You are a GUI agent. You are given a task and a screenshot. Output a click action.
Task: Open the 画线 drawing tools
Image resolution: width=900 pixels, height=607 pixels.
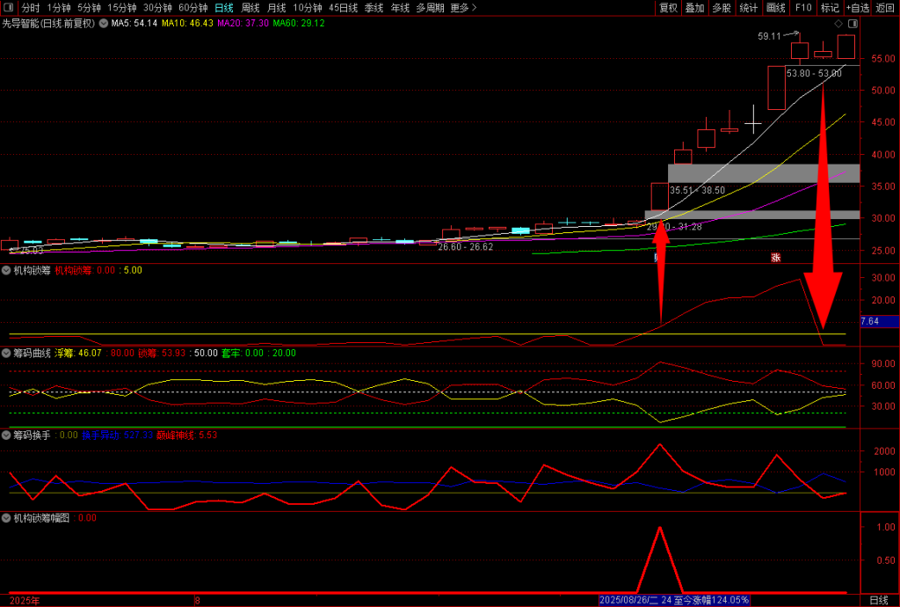776,8
